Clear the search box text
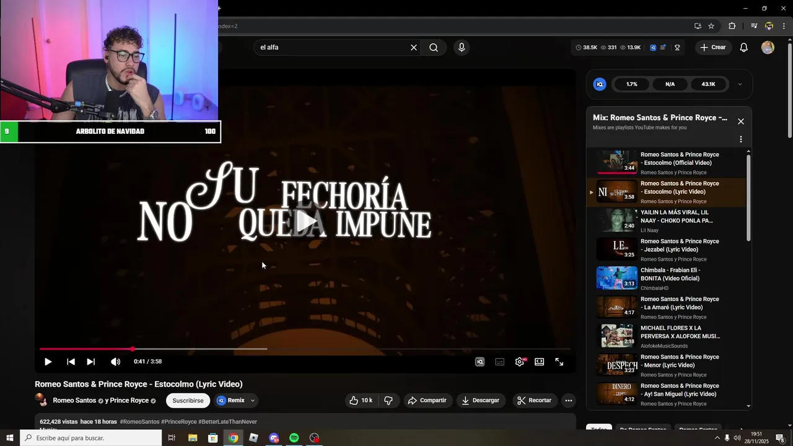The width and height of the screenshot is (793, 446). click(x=414, y=48)
